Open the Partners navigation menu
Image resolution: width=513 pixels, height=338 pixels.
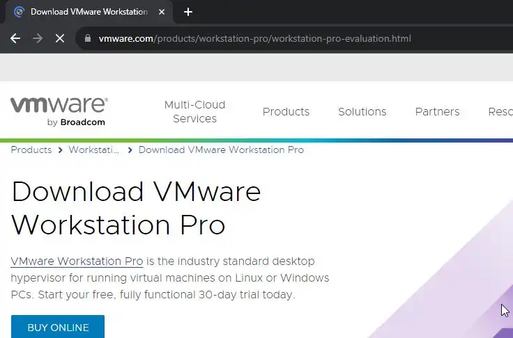click(x=438, y=112)
